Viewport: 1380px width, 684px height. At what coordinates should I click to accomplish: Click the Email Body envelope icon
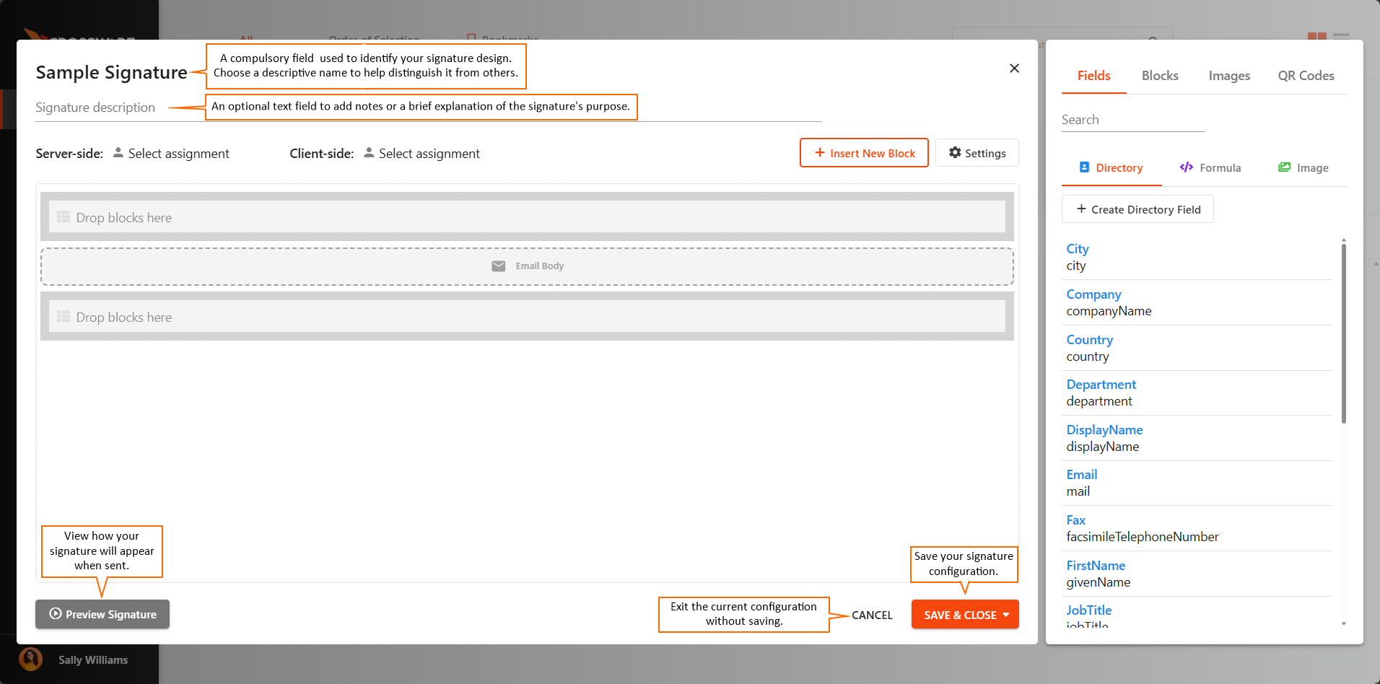[499, 266]
